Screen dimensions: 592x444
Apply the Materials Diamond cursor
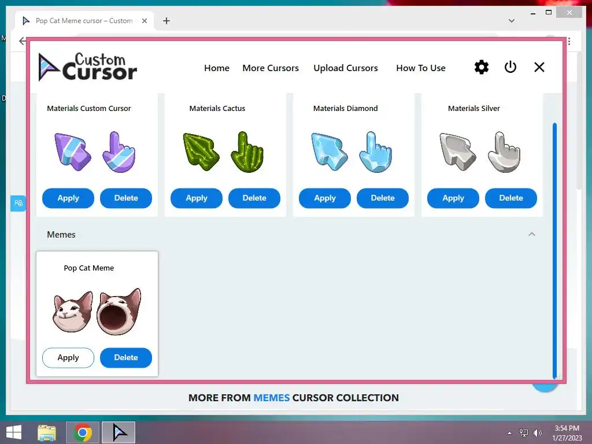(325, 198)
